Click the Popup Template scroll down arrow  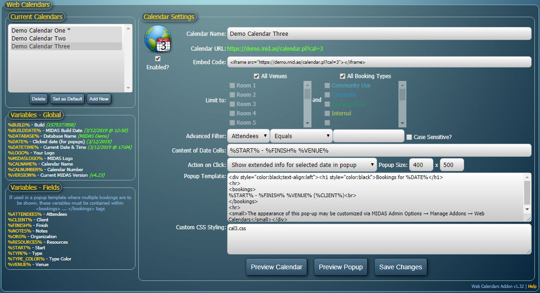click(527, 209)
